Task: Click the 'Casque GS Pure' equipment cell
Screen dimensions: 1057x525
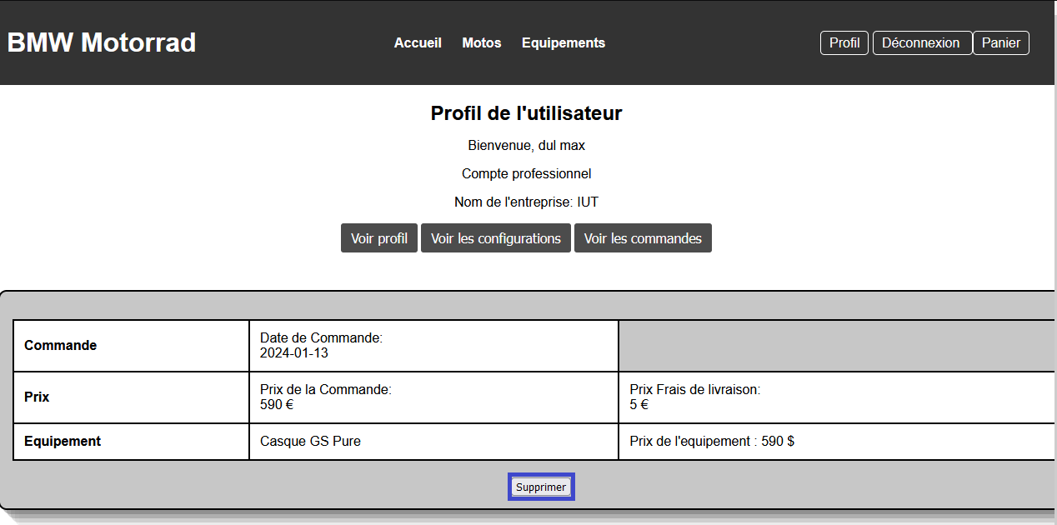Action: coord(433,442)
